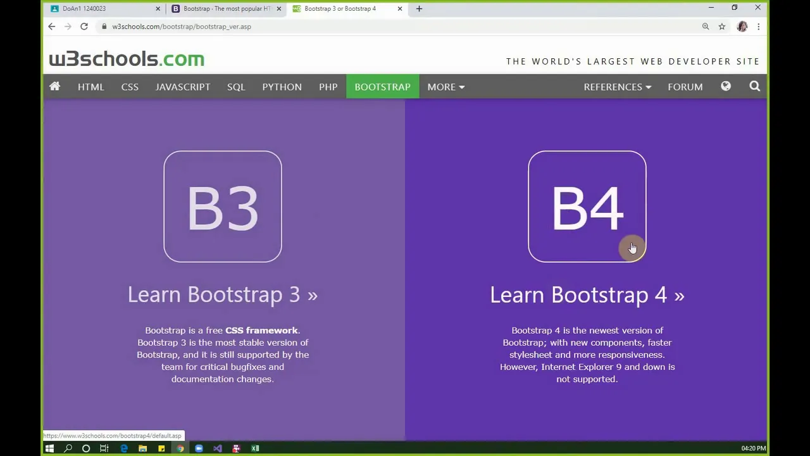Switch to Zoom in the taskbar
810x456 pixels.
(199, 448)
